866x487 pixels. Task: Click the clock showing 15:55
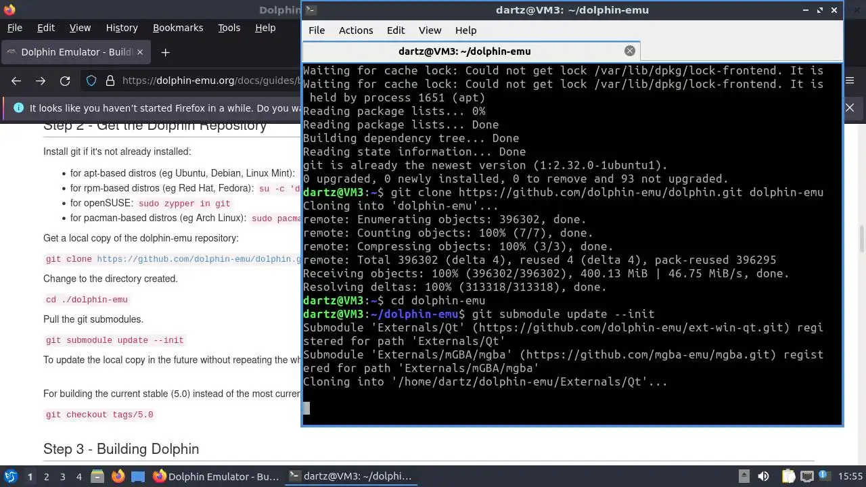(x=850, y=476)
